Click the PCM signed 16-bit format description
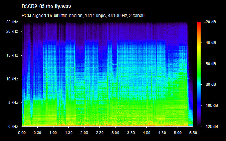The width and height of the screenshot is (226, 141). tap(83, 16)
